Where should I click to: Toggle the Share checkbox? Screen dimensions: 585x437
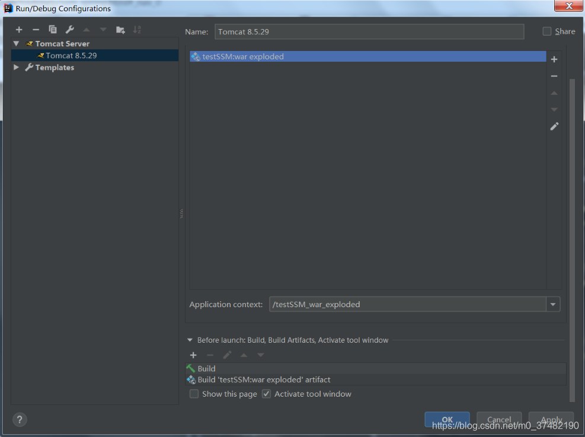click(547, 31)
